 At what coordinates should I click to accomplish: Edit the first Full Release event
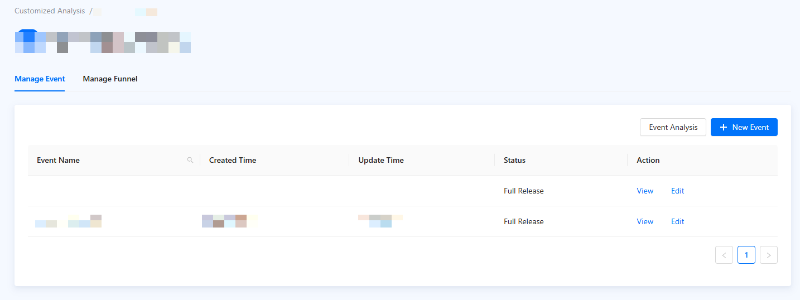pos(677,191)
